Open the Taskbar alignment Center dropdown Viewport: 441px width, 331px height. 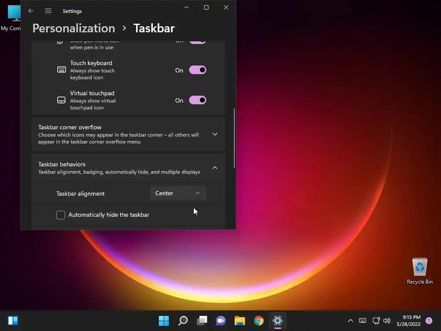click(178, 194)
